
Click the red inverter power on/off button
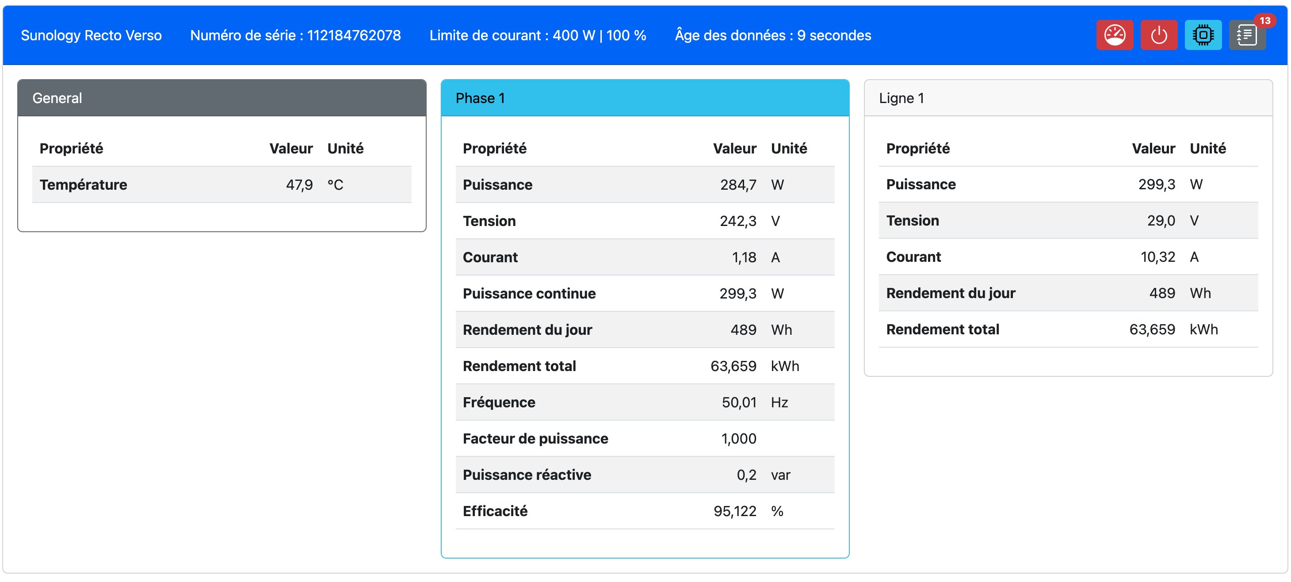click(1159, 35)
